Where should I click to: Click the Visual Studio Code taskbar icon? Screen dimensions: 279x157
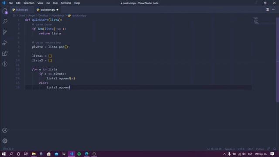click(x=71, y=154)
